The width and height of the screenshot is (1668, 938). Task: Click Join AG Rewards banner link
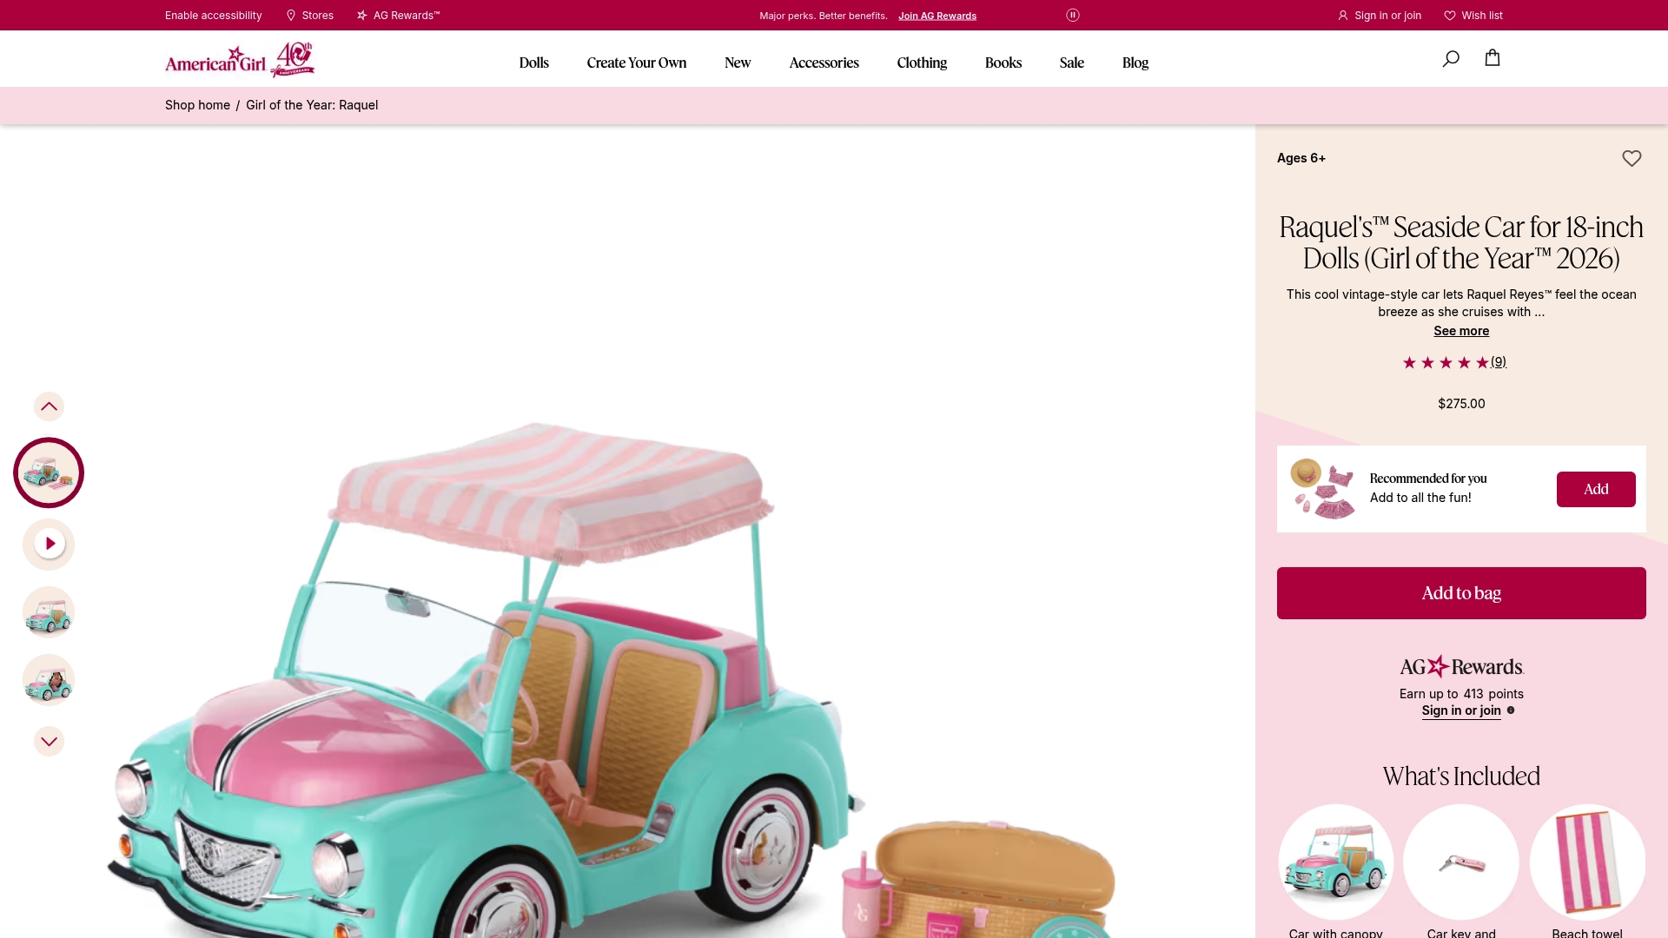(937, 16)
